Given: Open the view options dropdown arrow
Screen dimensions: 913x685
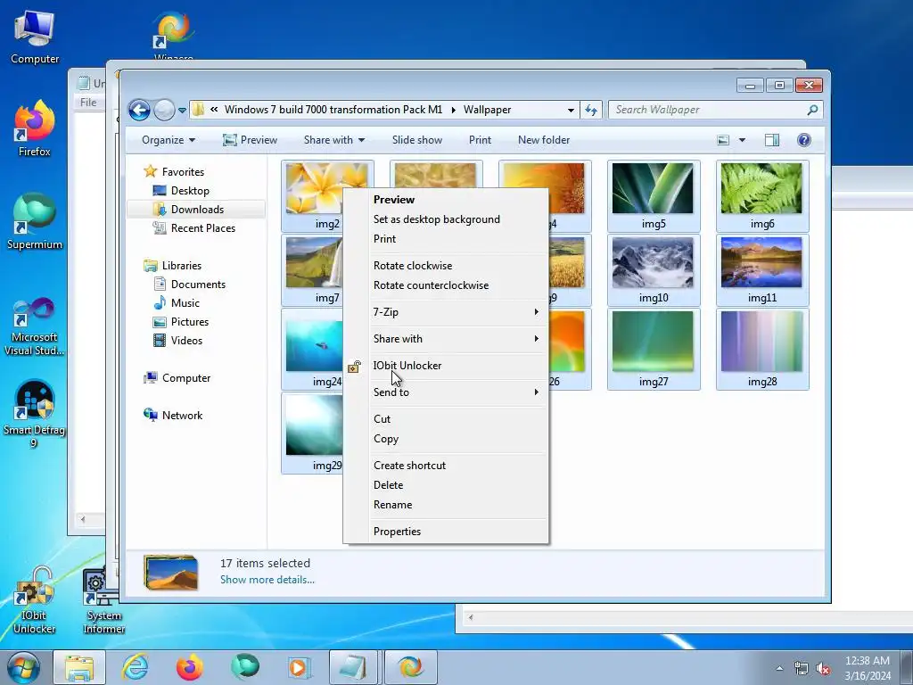Looking at the screenshot, I should tap(742, 140).
